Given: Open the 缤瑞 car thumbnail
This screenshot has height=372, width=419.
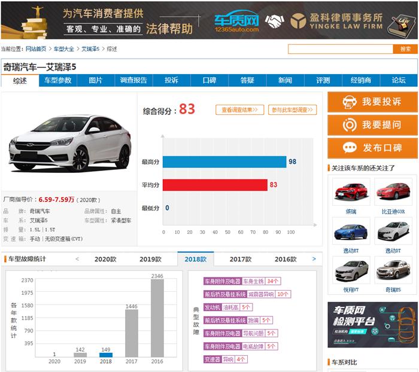Looking at the screenshot, I should (x=351, y=192).
